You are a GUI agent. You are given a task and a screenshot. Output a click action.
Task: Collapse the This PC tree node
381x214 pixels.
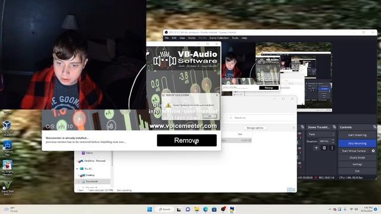click(x=77, y=169)
